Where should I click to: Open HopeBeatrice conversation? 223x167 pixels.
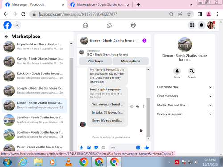[x=34, y=46]
